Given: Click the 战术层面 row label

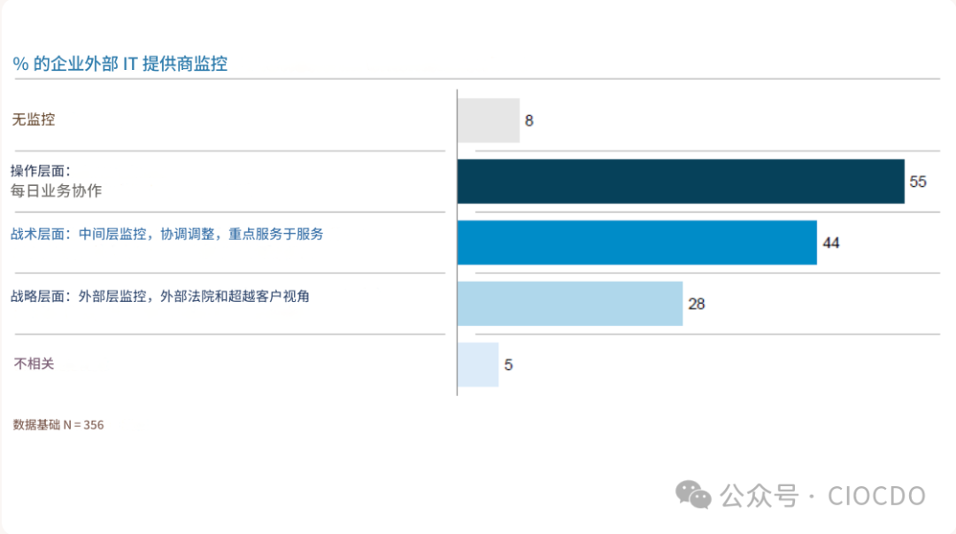Looking at the screenshot, I should [x=167, y=235].
